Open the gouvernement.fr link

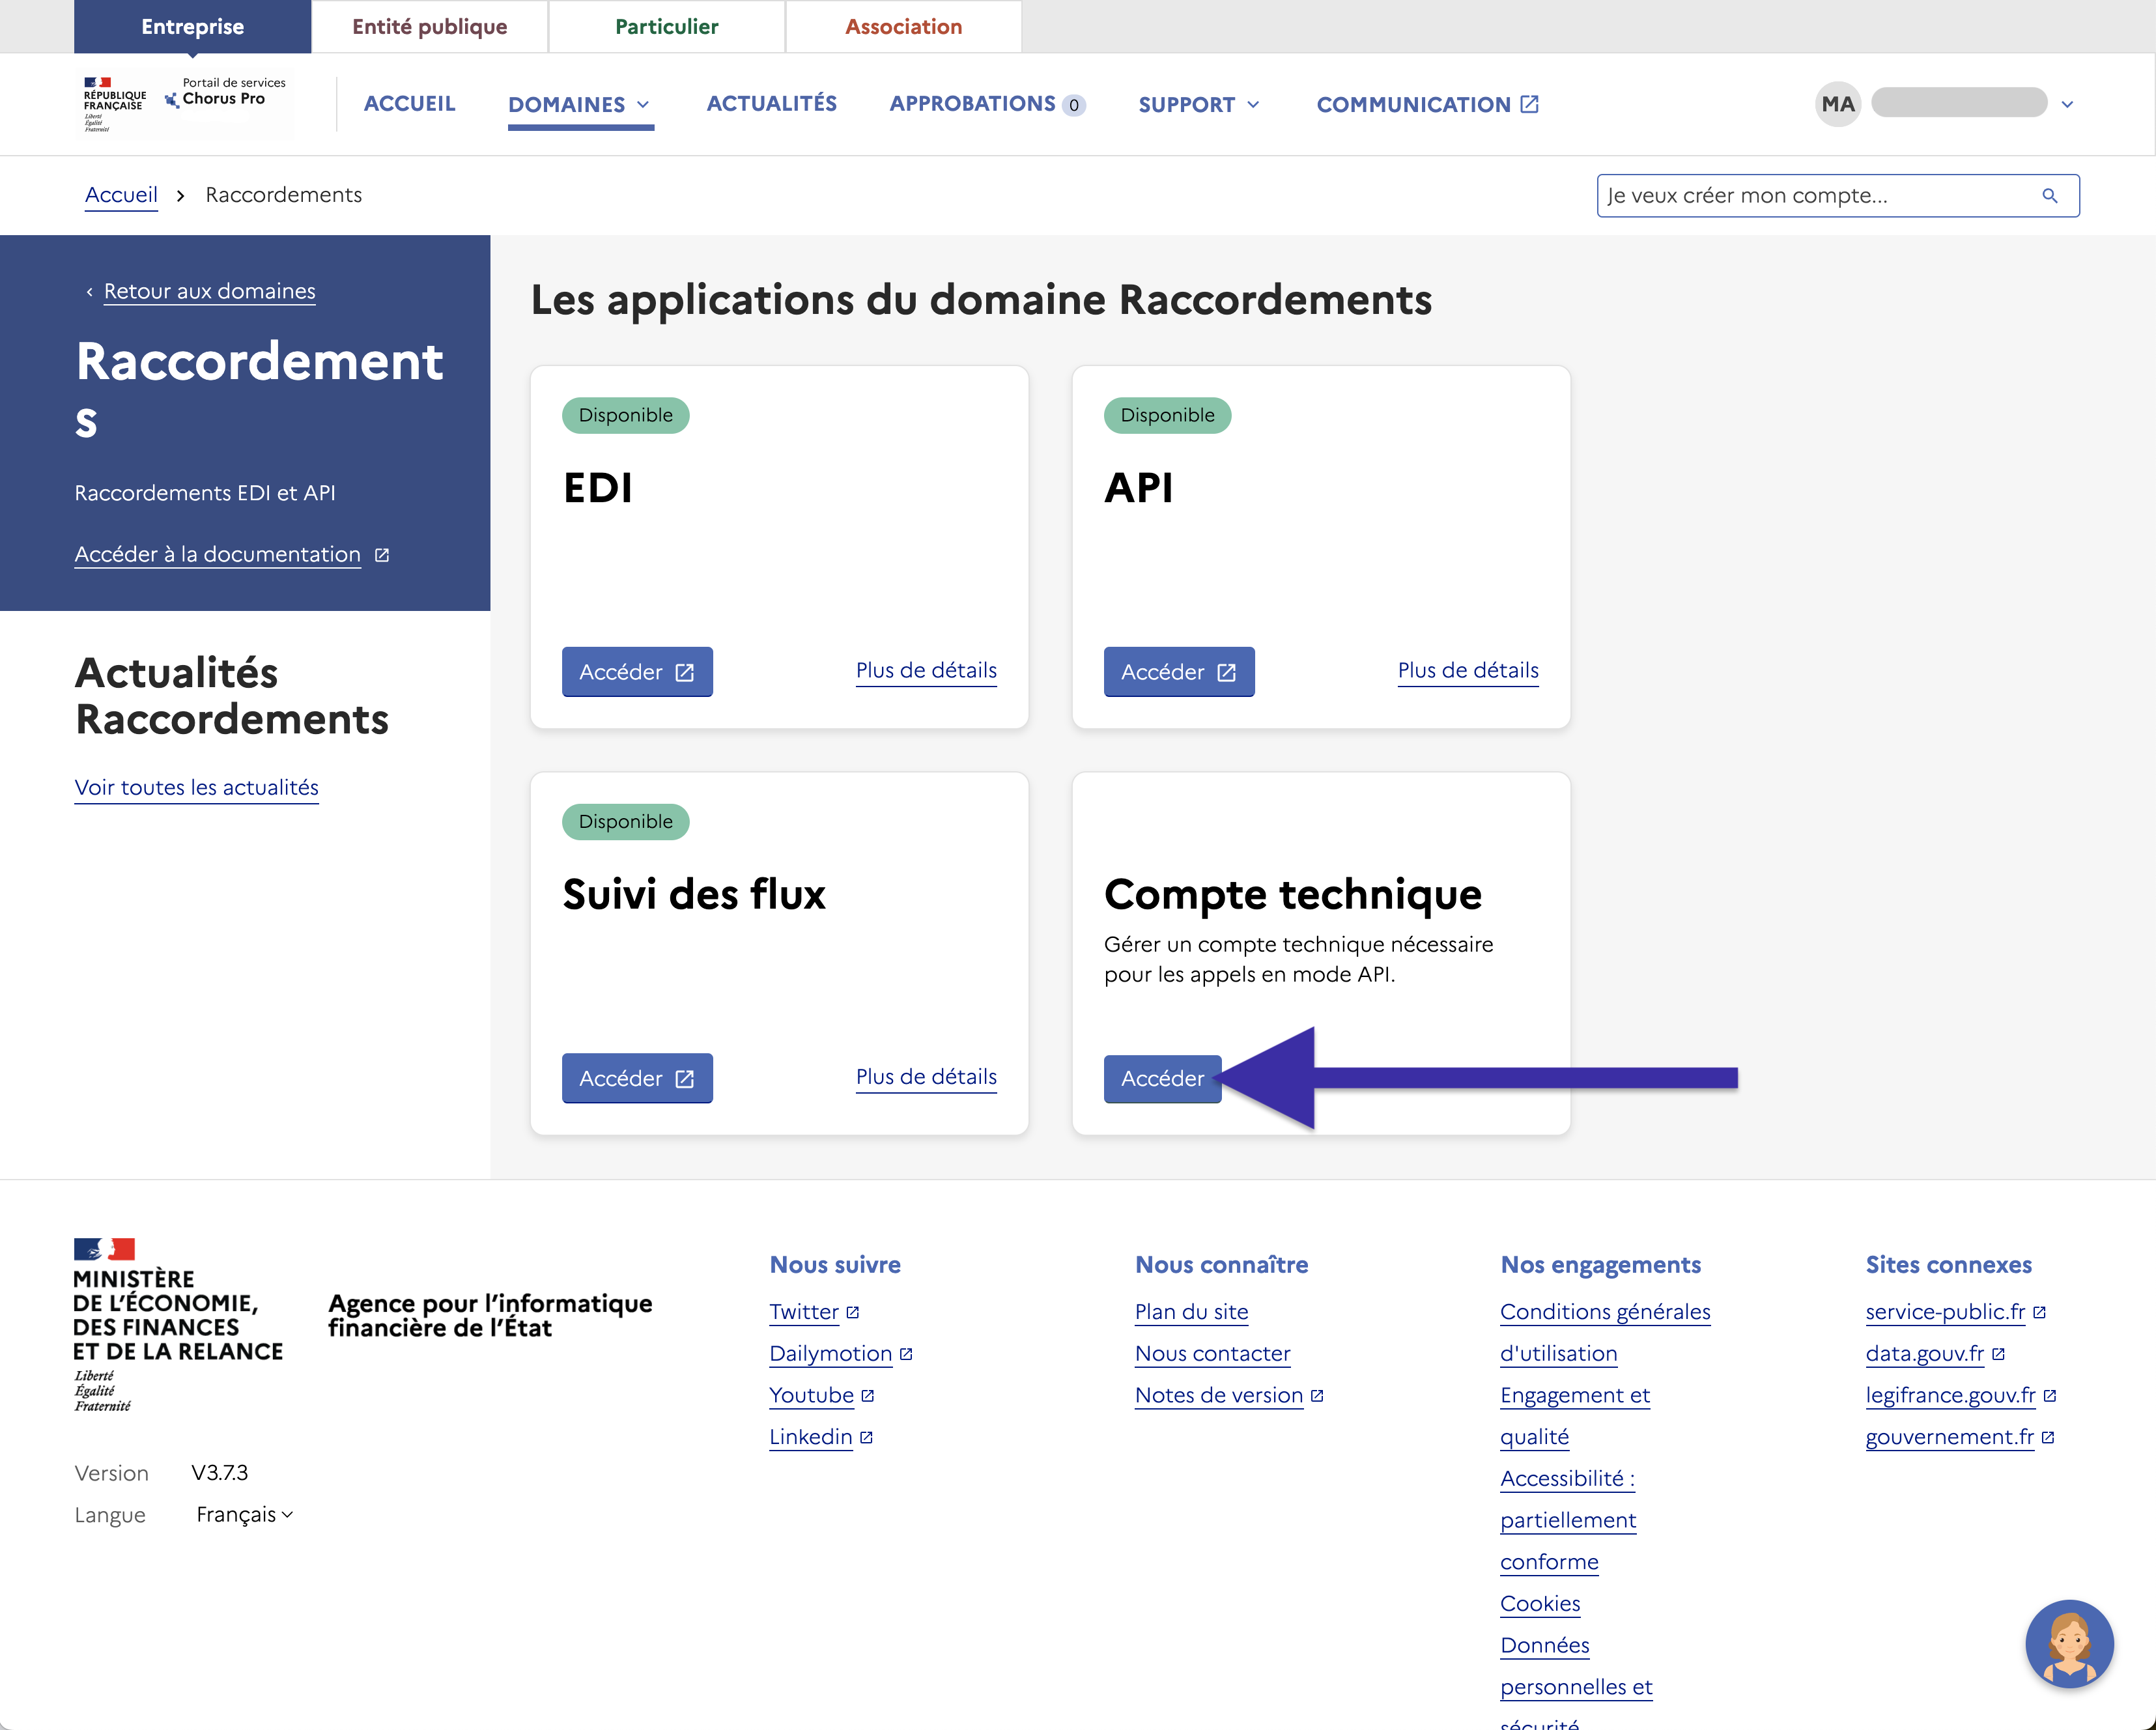click(x=1950, y=1437)
